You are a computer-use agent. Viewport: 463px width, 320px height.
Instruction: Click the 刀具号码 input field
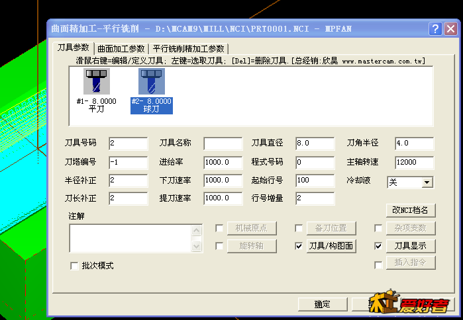(128, 143)
